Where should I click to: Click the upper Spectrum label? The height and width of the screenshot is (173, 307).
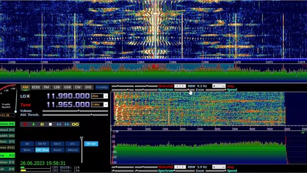(165, 90)
